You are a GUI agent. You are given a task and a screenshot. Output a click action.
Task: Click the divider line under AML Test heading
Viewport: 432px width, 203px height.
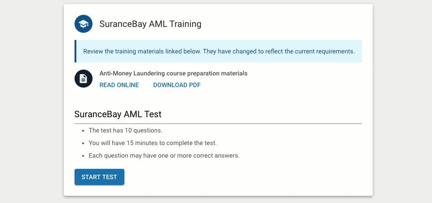click(218, 124)
